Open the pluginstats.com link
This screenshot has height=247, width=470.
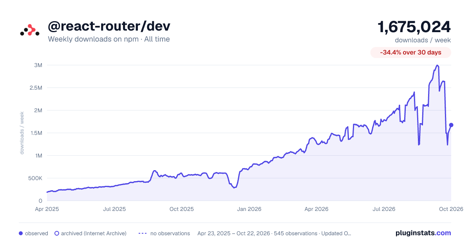click(x=423, y=233)
